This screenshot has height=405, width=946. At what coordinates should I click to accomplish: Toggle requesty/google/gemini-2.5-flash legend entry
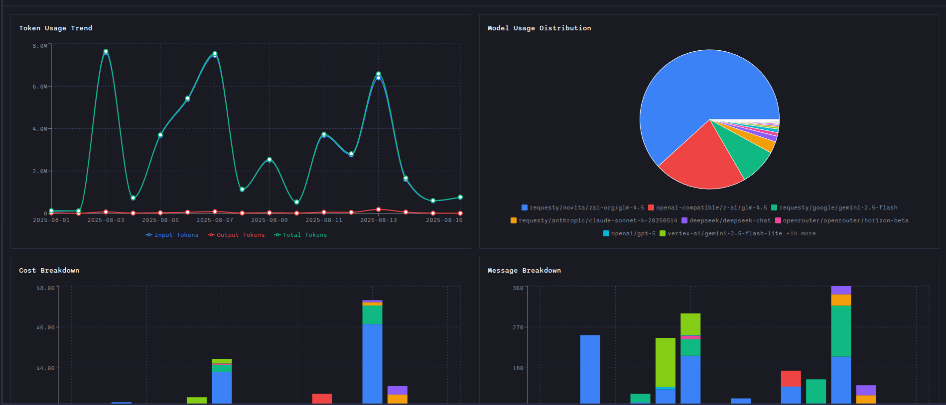[x=834, y=207]
